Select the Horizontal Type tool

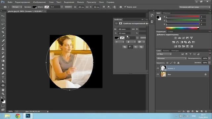click(3, 77)
